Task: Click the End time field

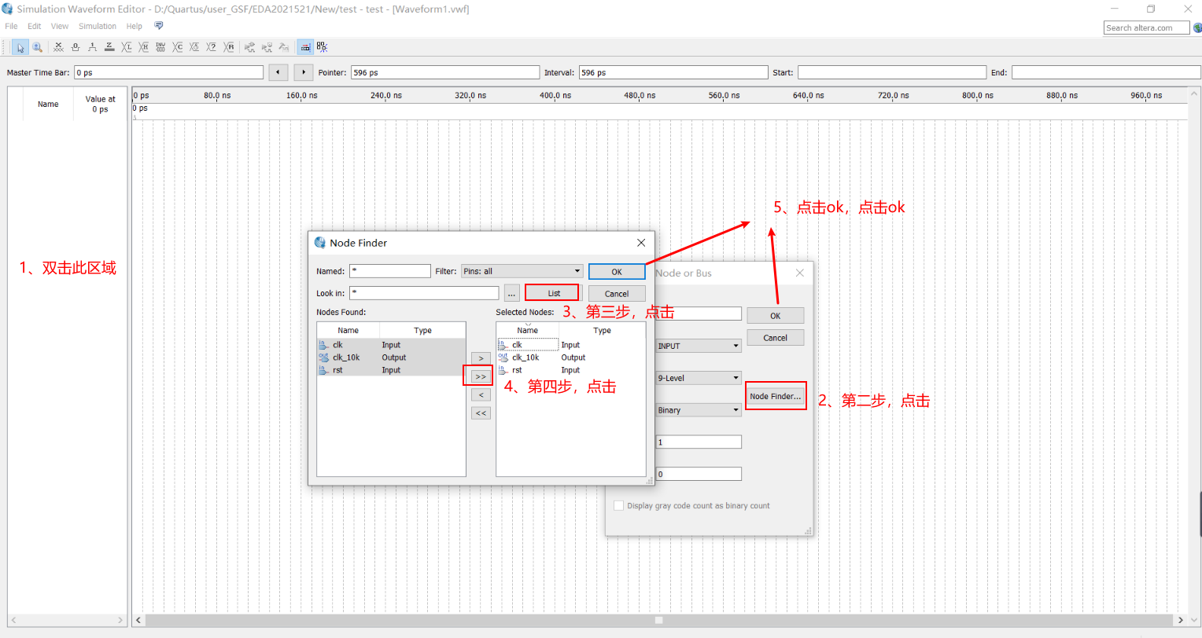Action: 1106,72
